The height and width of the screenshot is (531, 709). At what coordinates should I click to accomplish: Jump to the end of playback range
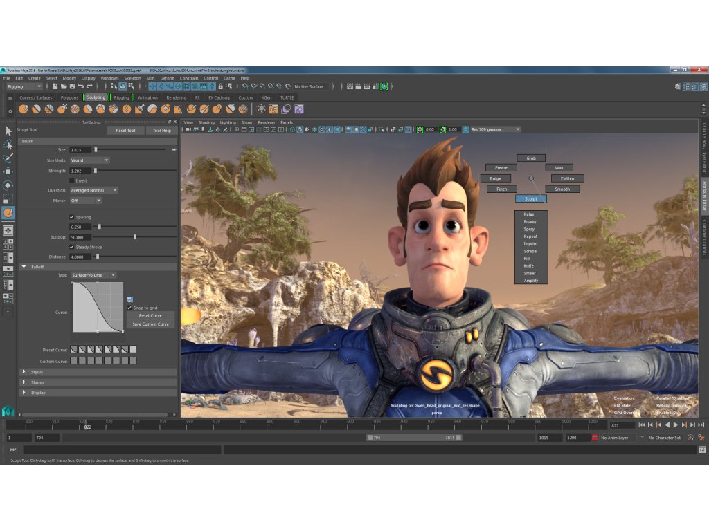[702, 425]
